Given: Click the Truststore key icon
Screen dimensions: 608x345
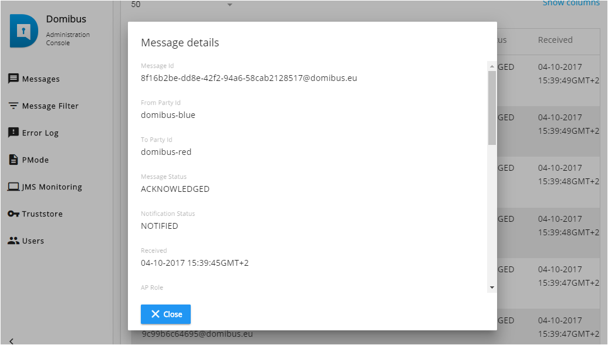Looking at the screenshot, I should pos(13,214).
